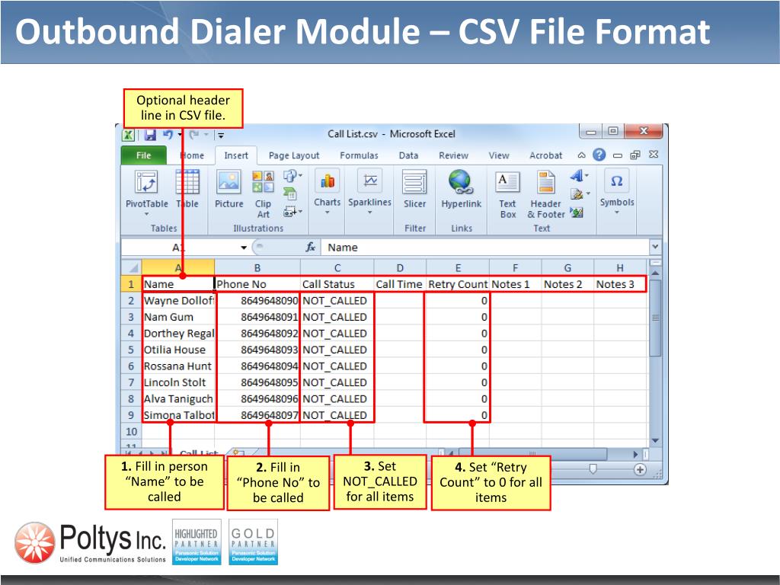Click the scroll down arrow of the sheet
Screen dimensions: 780x585
click(x=655, y=440)
